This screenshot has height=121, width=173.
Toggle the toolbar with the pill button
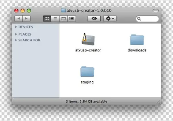click(156, 11)
